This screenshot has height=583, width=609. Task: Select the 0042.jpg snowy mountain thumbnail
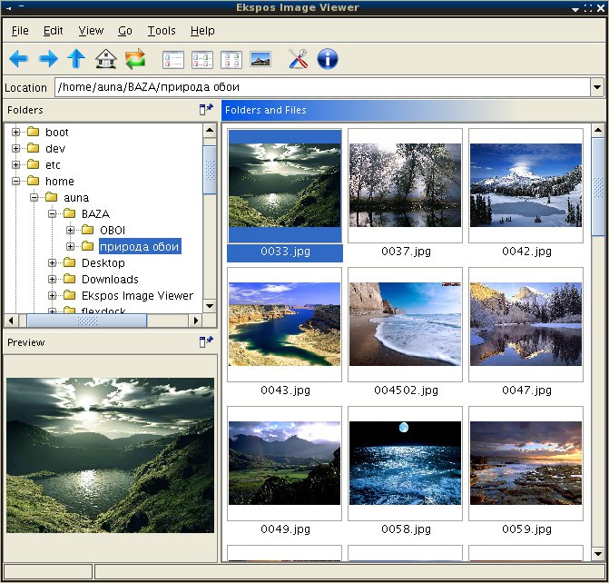[x=526, y=185]
